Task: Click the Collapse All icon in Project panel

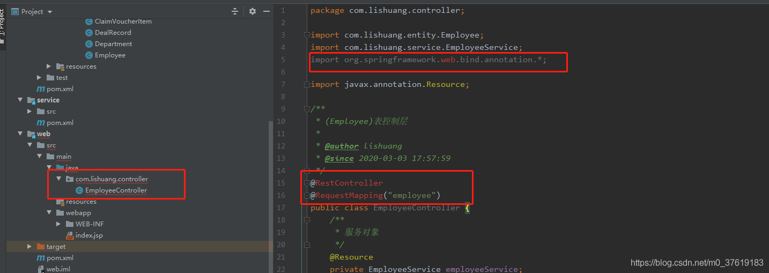Action: [234, 11]
